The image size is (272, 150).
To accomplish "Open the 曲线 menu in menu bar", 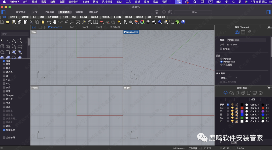I will click(x=53, y=2).
